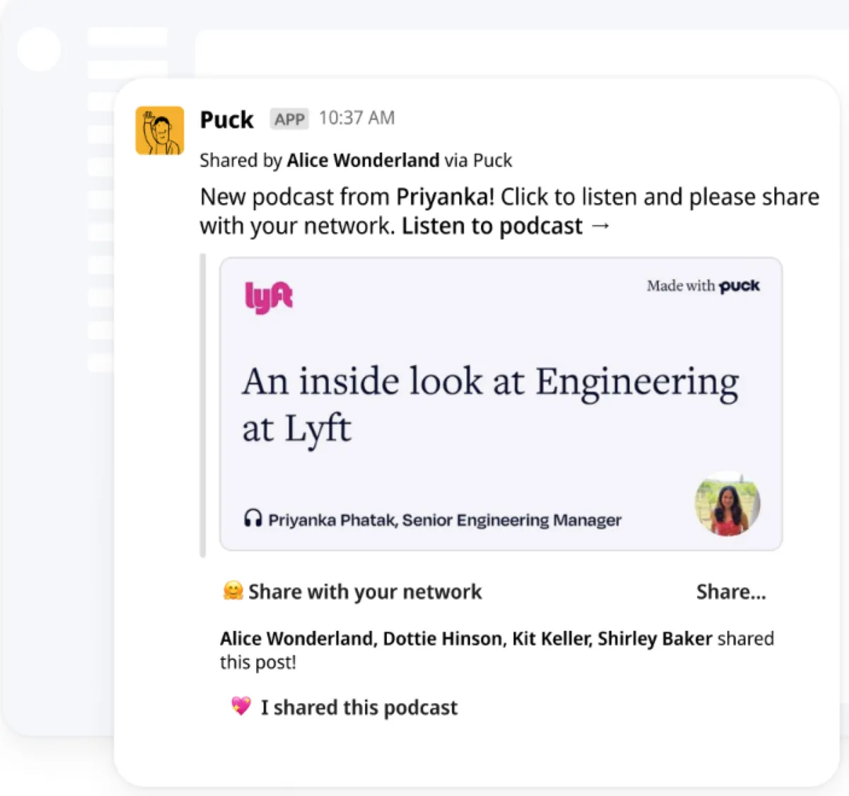Click the headphones icon by Priyanka Phatak
The width and height of the screenshot is (849, 796).
click(253, 519)
